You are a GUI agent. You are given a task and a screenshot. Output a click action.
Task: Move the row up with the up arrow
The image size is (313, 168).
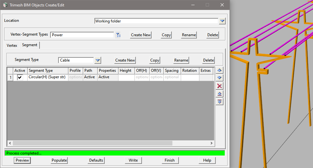220,70
